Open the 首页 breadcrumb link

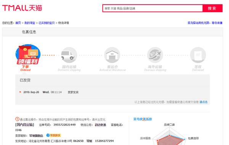coord(18,23)
